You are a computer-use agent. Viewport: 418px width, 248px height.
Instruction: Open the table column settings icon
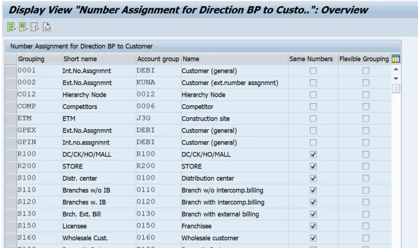[396, 59]
